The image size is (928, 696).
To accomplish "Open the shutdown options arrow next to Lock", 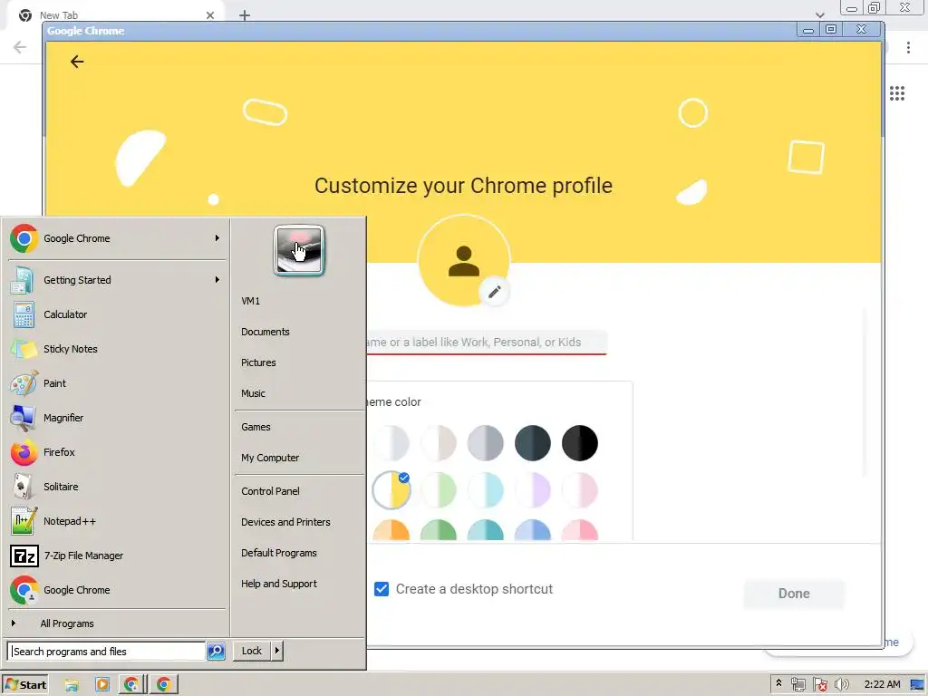I will pyautogui.click(x=277, y=651).
